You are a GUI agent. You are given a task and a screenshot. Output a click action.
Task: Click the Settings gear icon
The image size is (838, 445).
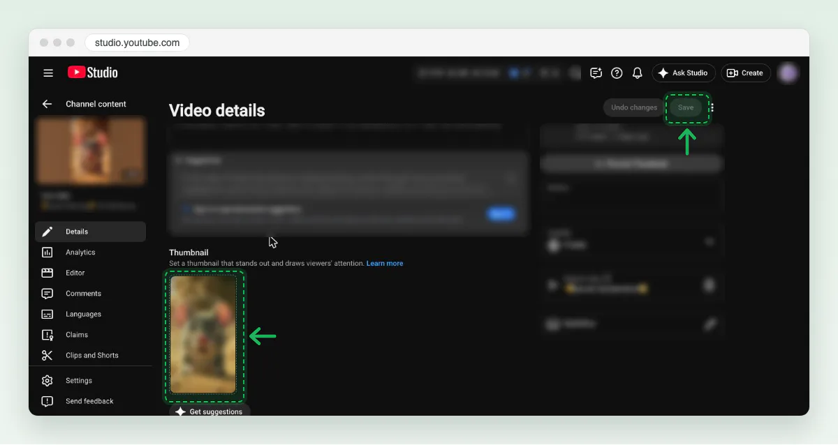(47, 381)
